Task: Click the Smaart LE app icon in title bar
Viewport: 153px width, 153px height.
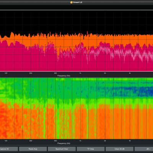Action: pos(72,2)
